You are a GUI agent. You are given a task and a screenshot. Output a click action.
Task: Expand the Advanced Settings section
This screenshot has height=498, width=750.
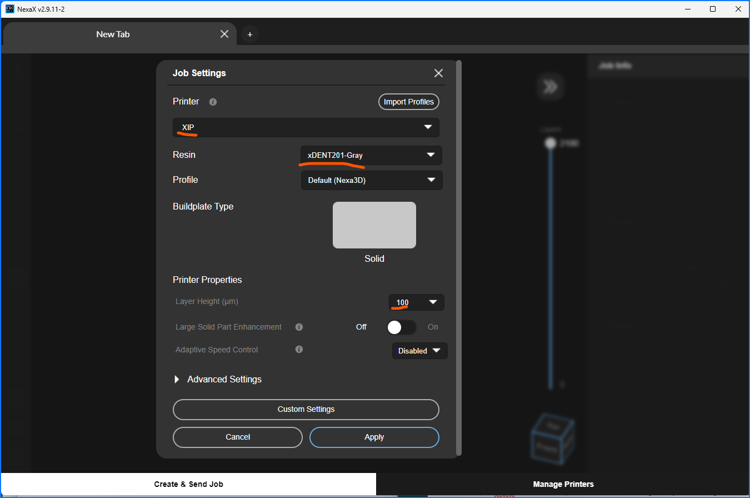click(x=218, y=379)
